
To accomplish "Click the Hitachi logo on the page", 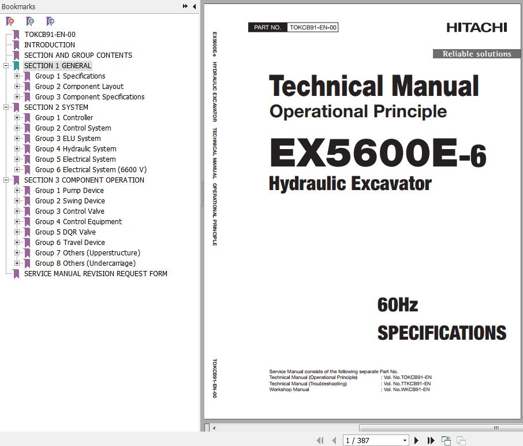I will point(477,27).
